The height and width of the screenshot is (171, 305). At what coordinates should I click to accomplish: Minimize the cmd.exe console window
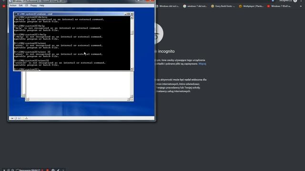[125, 14]
